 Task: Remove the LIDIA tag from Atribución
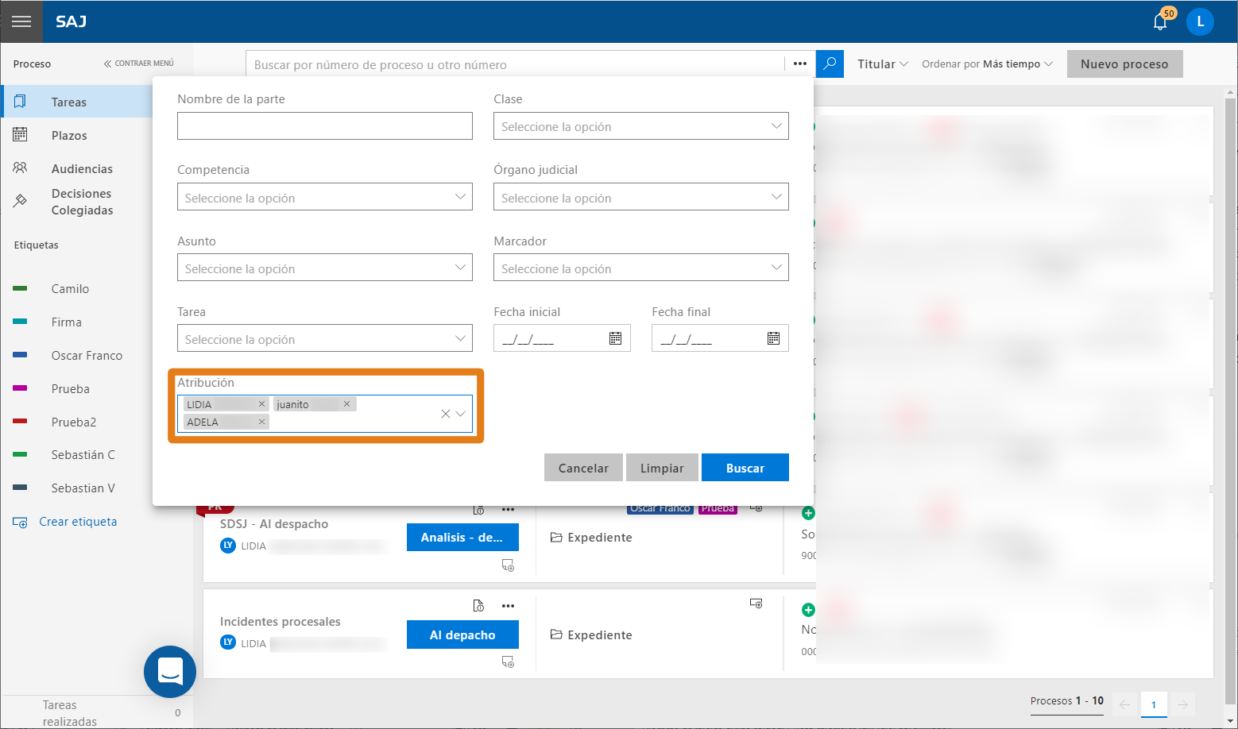pos(261,404)
